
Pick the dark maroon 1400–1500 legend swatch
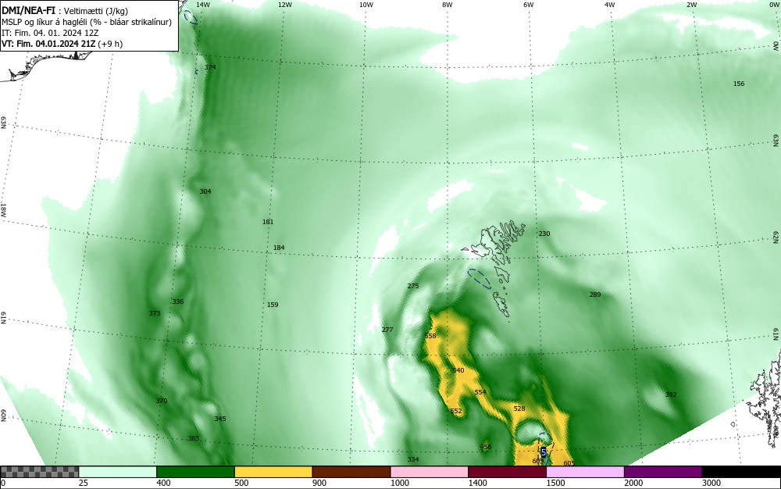[x=507, y=472]
